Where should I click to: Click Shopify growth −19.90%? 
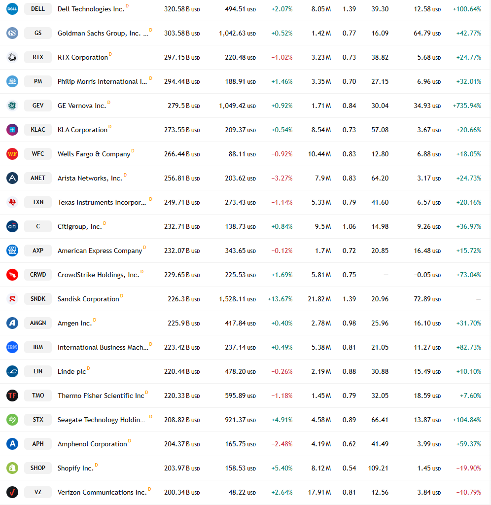coord(468,468)
